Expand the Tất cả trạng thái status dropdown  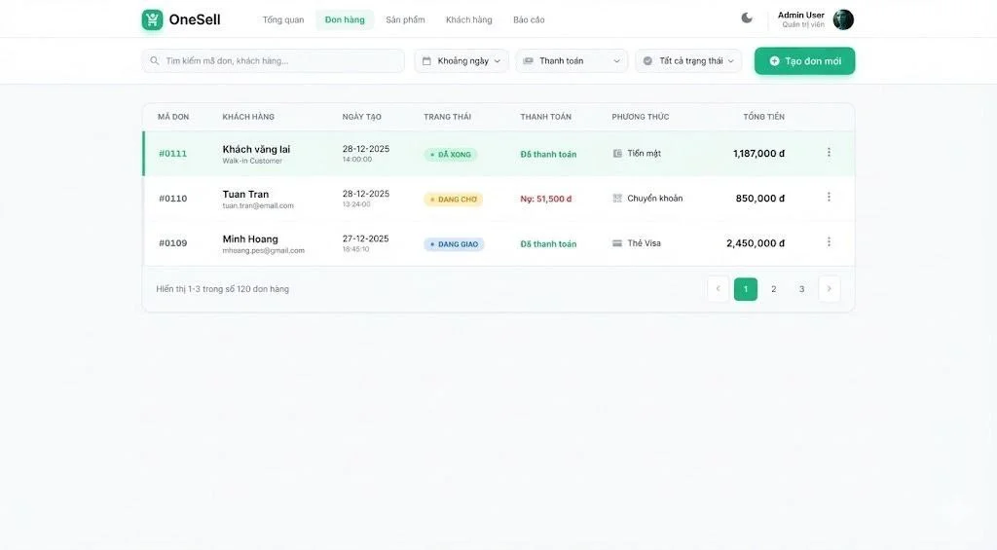[x=688, y=61]
